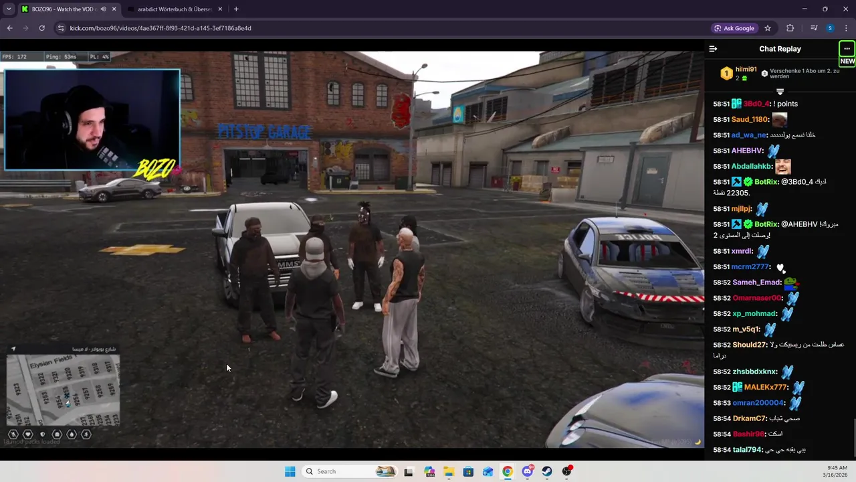Open Microsoft Store from taskbar

468,471
